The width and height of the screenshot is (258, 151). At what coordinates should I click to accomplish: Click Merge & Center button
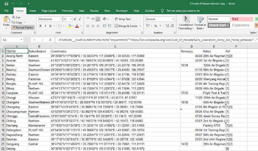pyautogui.click(x=126, y=26)
